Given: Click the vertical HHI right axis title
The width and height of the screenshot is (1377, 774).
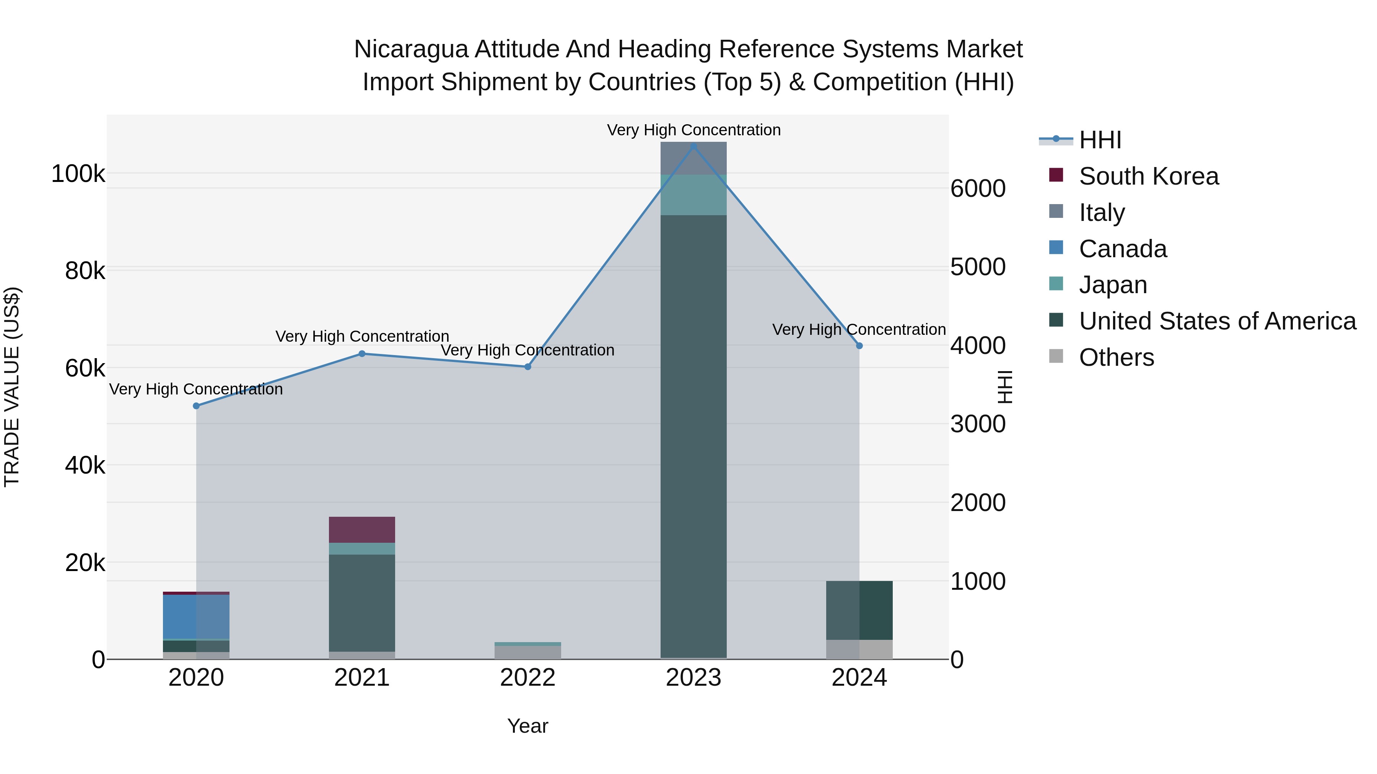Looking at the screenshot, I should tap(1006, 387).
